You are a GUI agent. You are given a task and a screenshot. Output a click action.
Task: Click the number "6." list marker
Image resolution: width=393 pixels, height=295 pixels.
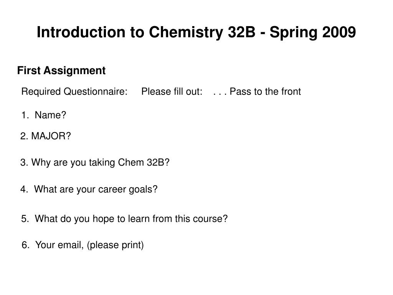[26, 245]
